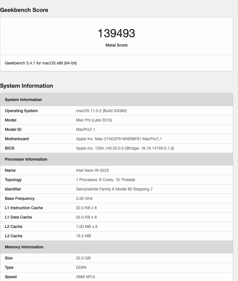
Task: Select L1 Instruction Cache 32.0 KB x 8
Action: (x=86, y=208)
